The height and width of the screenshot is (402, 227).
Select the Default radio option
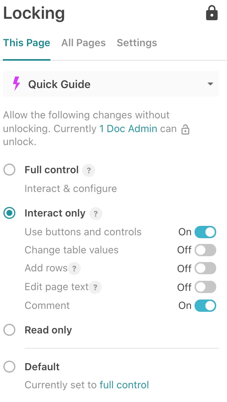click(9, 367)
